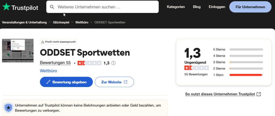Click the search magnifier icon
Viewport: 275px width, 116px height.
coord(52,7)
